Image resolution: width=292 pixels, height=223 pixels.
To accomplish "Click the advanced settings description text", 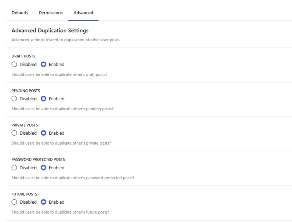I will click(x=66, y=40).
